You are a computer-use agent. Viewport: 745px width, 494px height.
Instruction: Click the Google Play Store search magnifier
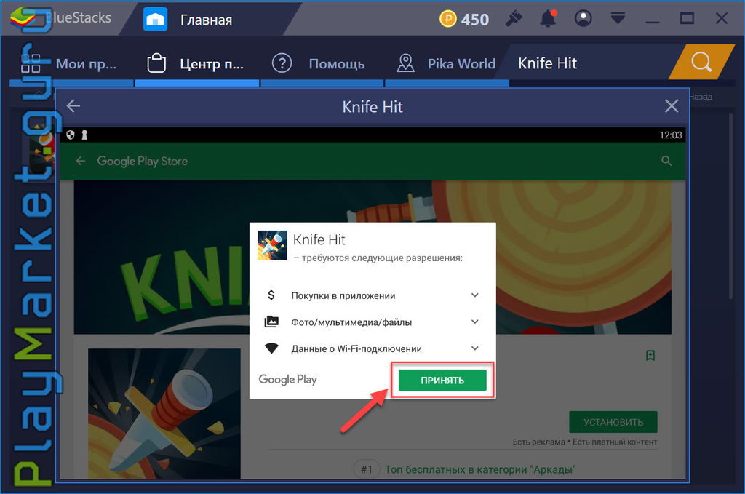click(666, 161)
